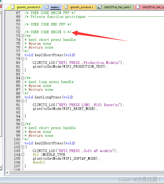Image resolution: width=164 pixels, height=184 pixels.
Task: Click the '#endif' directive on line 106
Action: [39, 163]
